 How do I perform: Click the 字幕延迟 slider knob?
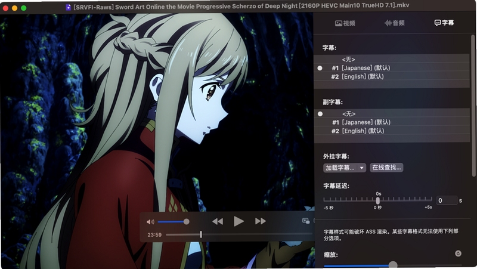coord(377,200)
